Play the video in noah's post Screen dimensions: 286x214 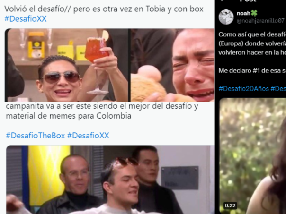tap(253, 156)
